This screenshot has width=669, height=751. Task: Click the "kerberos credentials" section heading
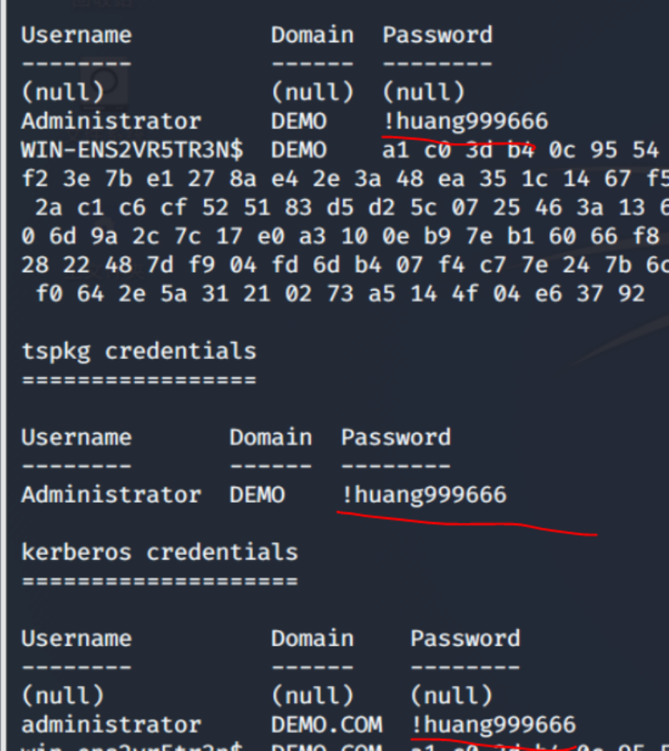pos(159,552)
